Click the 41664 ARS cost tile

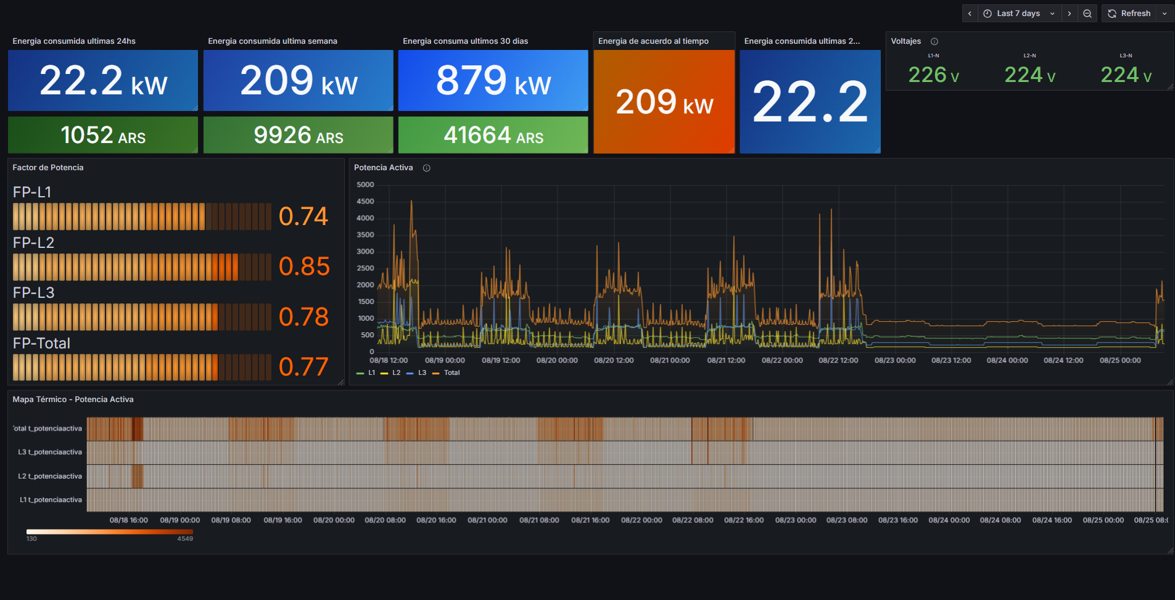click(x=493, y=135)
